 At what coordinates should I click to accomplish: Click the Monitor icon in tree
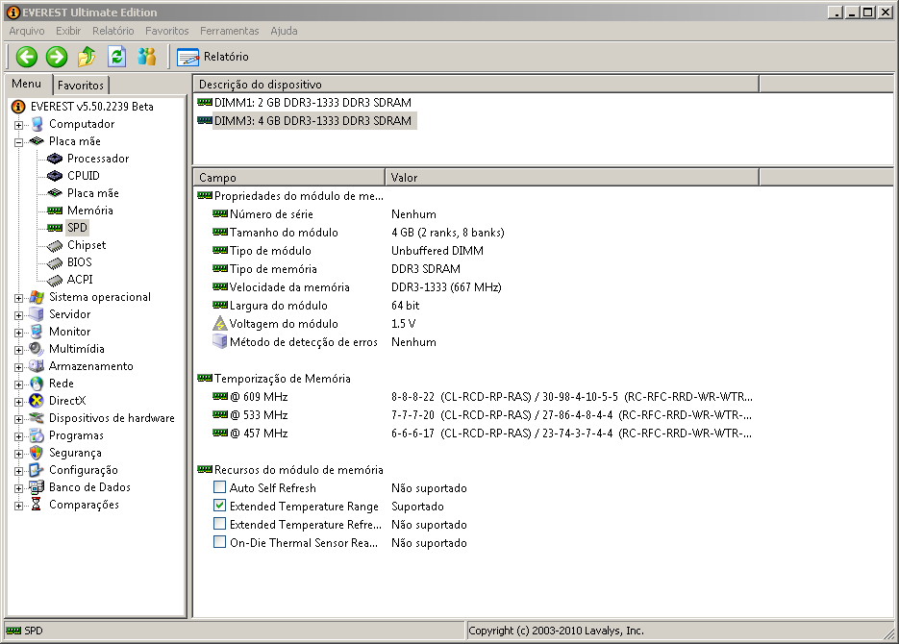pos(37,332)
